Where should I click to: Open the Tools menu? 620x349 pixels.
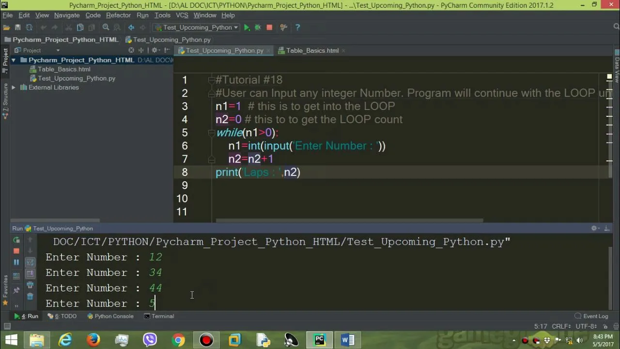click(x=162, y=16)
